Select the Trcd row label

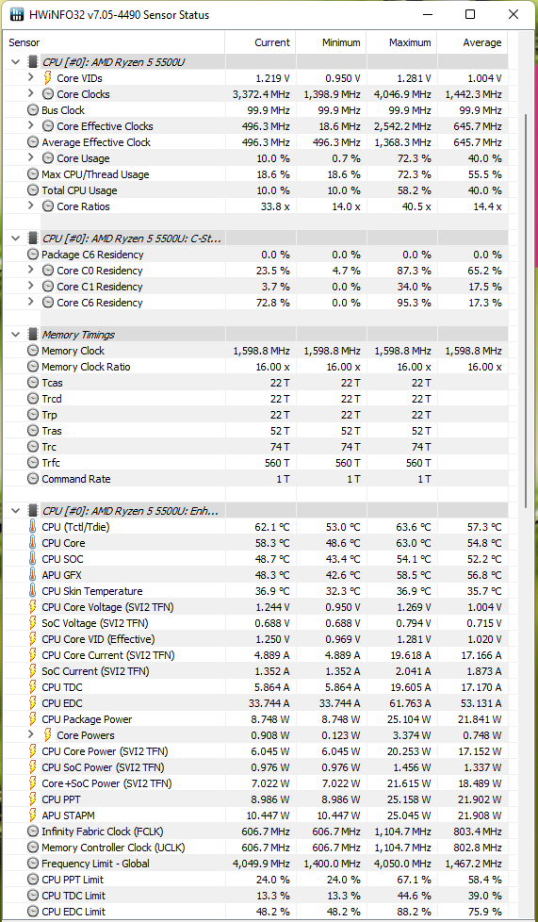pos(52,399)
